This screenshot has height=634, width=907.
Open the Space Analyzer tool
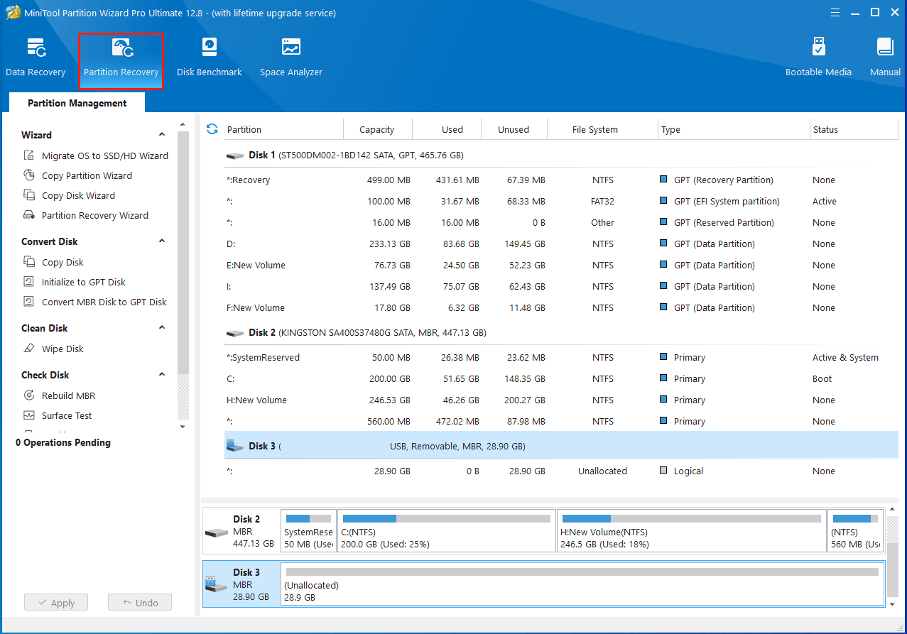(291, 58)
